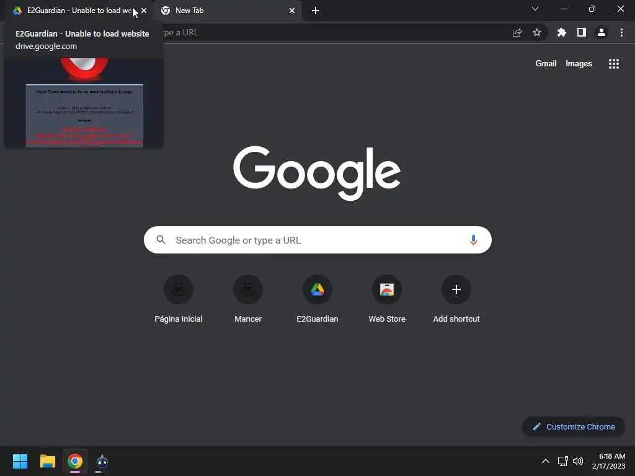Open the Gmail link

coord(546,64)
